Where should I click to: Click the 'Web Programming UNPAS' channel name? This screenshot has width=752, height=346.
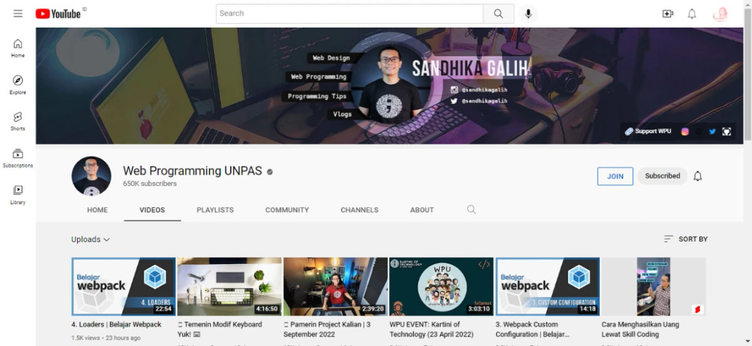(192, 171)
